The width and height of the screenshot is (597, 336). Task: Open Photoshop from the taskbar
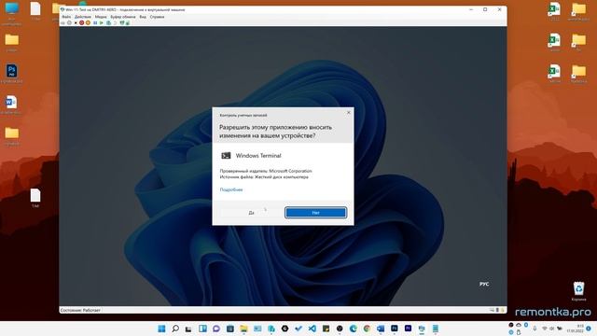tap(394, 328)
